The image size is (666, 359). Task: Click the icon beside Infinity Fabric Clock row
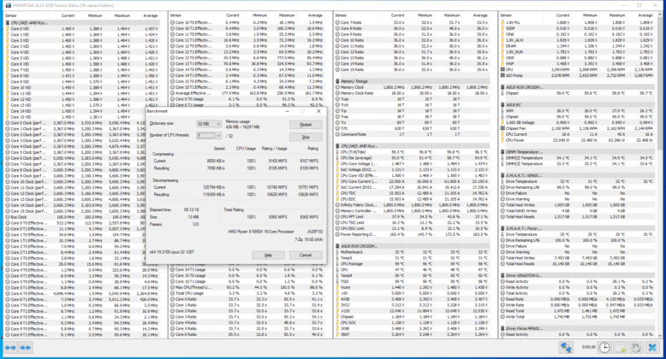(337, 205)
